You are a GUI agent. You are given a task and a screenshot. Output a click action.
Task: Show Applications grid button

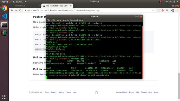[x=4, y=97]
